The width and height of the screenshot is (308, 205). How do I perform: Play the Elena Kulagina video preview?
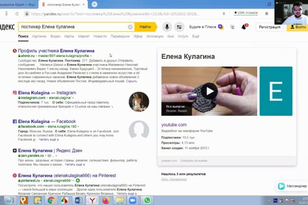click(x=209, y=91)
